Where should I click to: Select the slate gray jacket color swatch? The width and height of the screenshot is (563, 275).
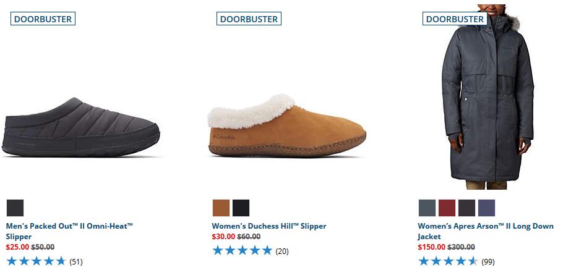click(427, 208)
